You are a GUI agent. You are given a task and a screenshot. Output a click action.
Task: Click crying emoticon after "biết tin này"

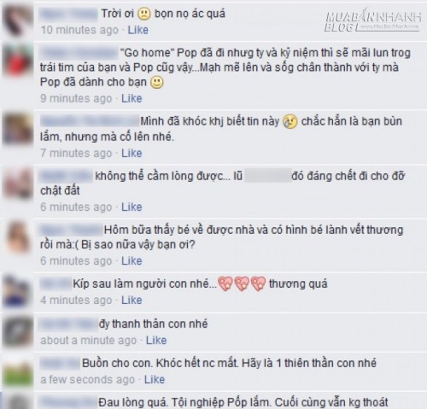tap(290, 122)
